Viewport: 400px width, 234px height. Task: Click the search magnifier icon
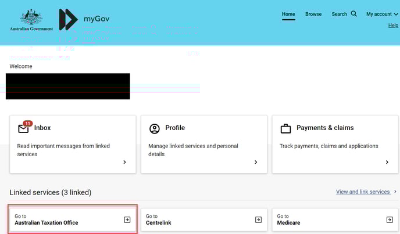pos(354,13)
